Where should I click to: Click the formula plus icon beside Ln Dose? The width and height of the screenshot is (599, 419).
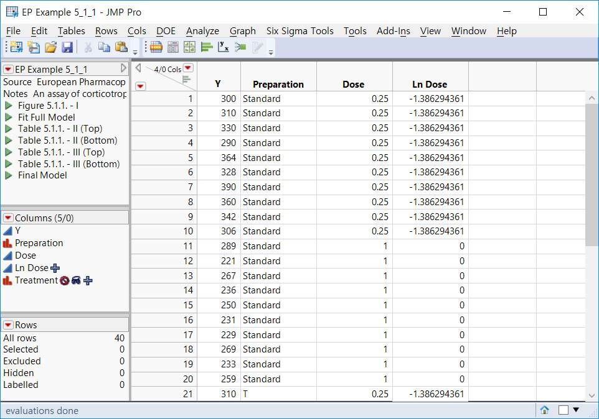(x=55, y=268)
